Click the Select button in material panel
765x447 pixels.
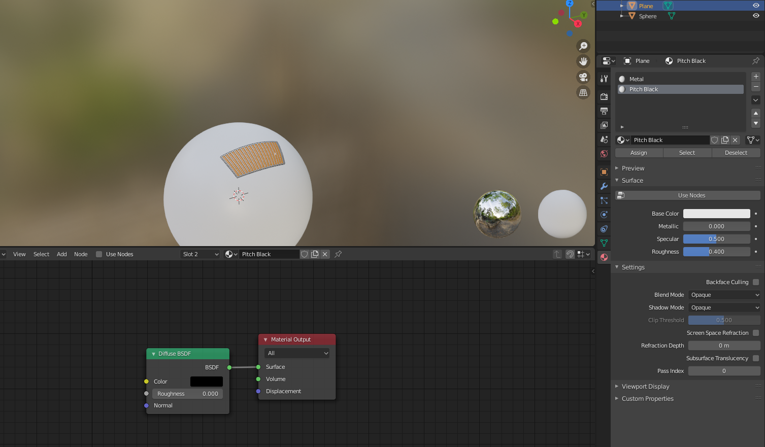pyautogui.click(x=687, y=153)
